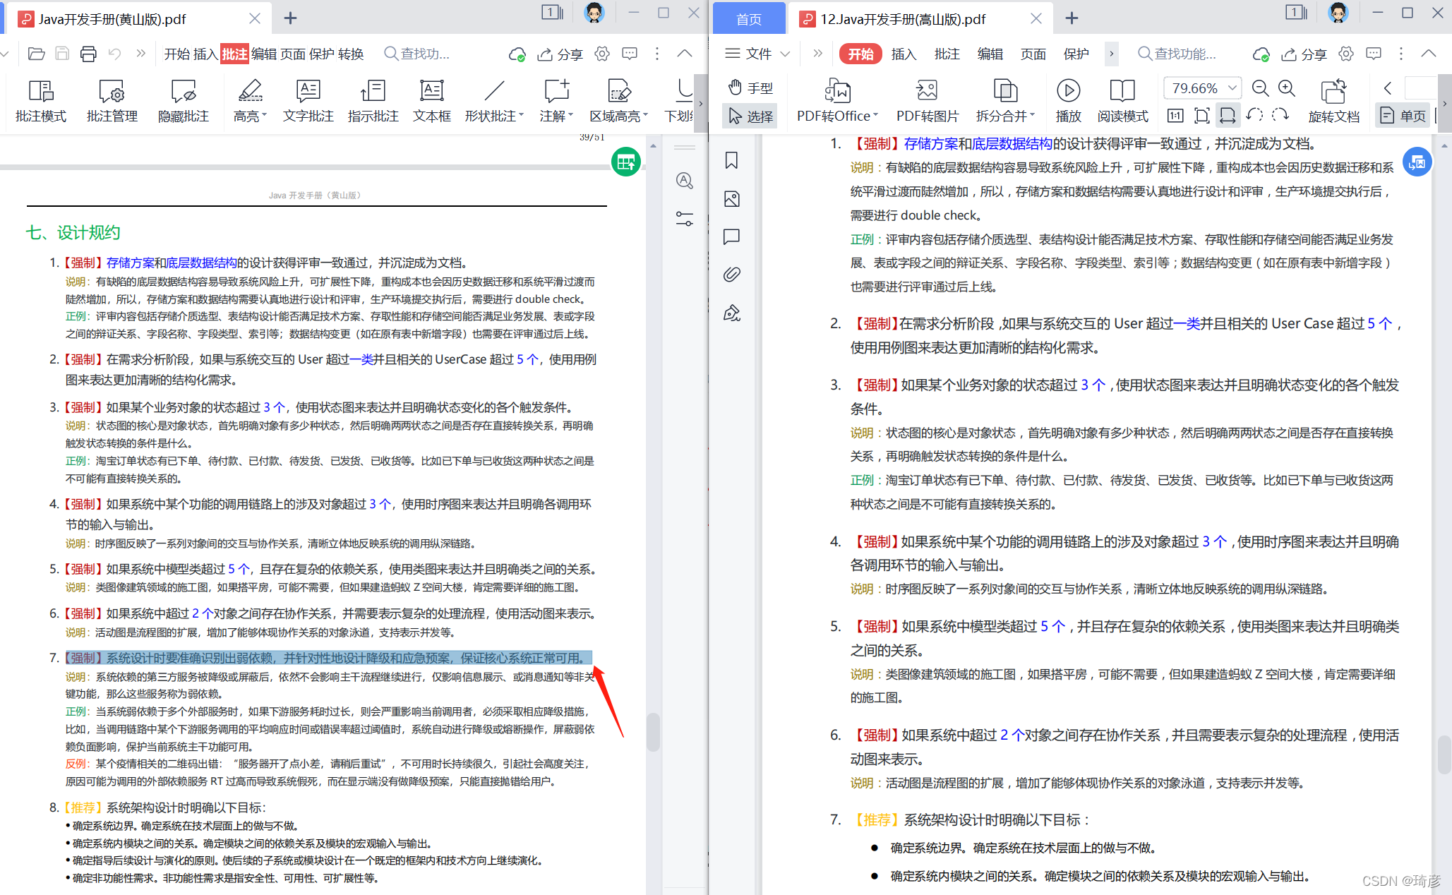Viewport: 1452px width, 895px height.
Task: Click rotate counterclockwise icon
Action: 1254,115
